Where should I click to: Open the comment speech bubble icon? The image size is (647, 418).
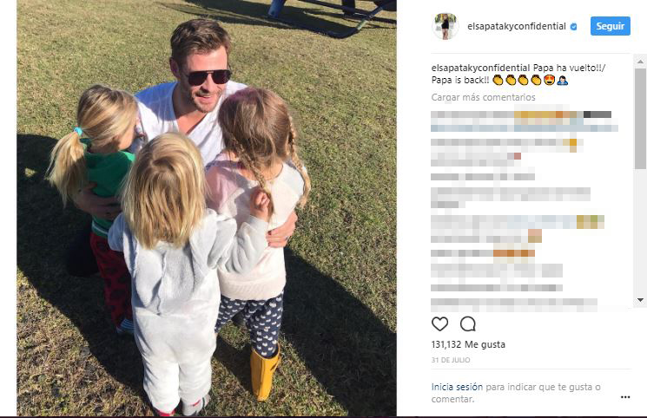[468, 324]
